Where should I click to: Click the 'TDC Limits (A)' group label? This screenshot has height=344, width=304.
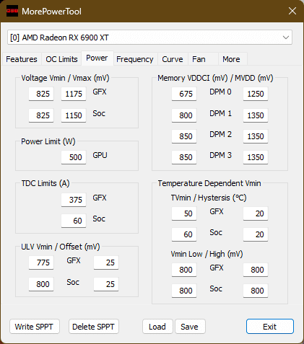point(45,183)
